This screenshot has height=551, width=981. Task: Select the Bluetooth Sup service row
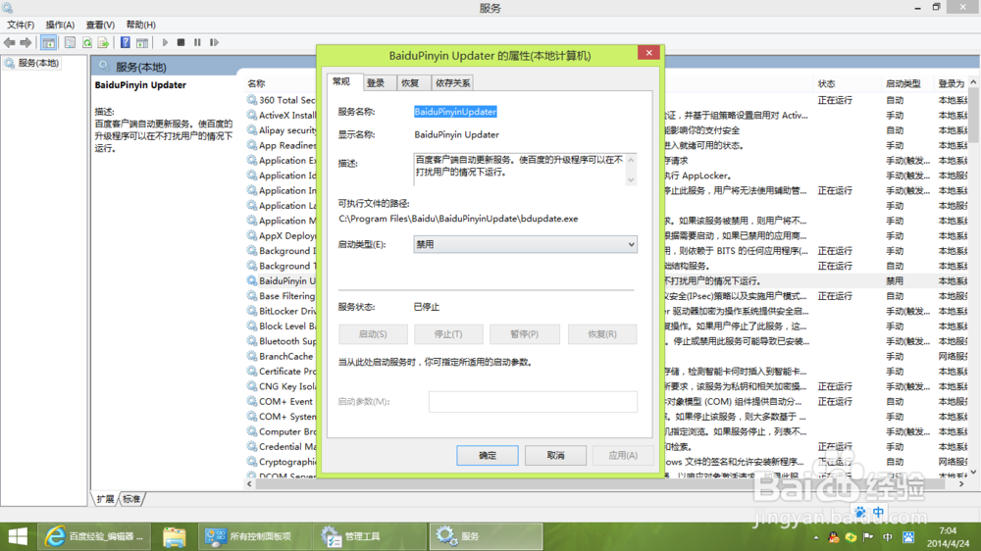(x=282, y=341)
